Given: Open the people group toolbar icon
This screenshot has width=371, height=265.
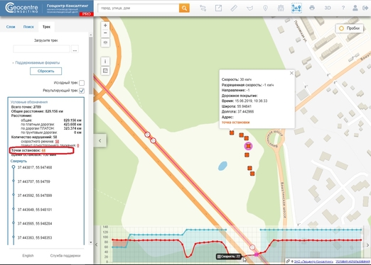Looking at the screenshot, I should coord(281,8).
